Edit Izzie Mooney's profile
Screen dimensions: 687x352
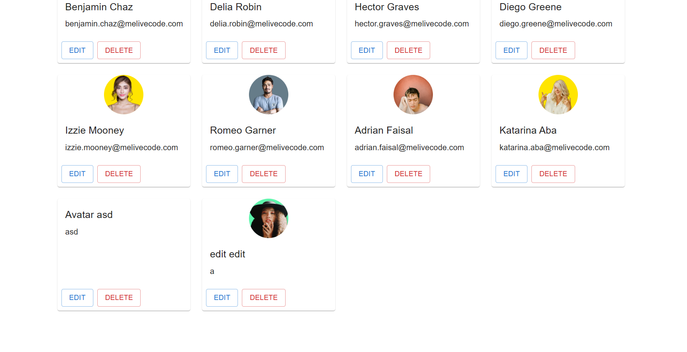(x=77, y=174)
